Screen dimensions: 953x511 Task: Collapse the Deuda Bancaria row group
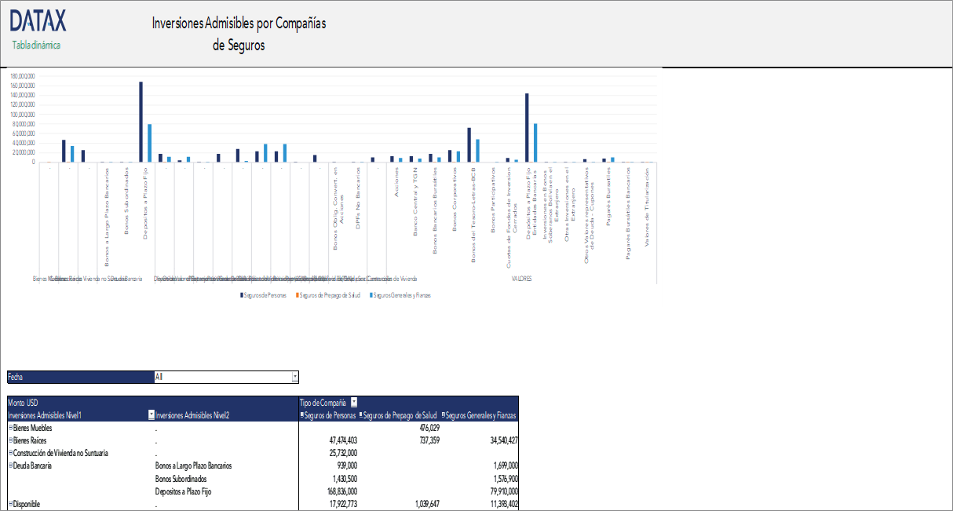[x=9, y=465]
